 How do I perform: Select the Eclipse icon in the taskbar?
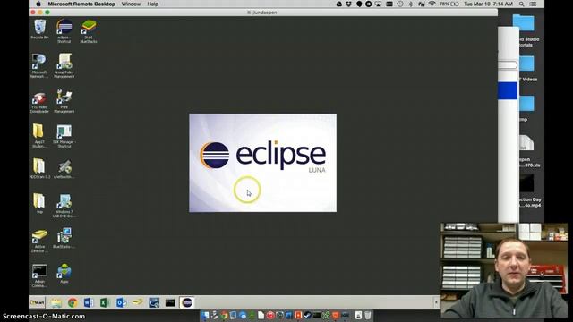(187, 302)
